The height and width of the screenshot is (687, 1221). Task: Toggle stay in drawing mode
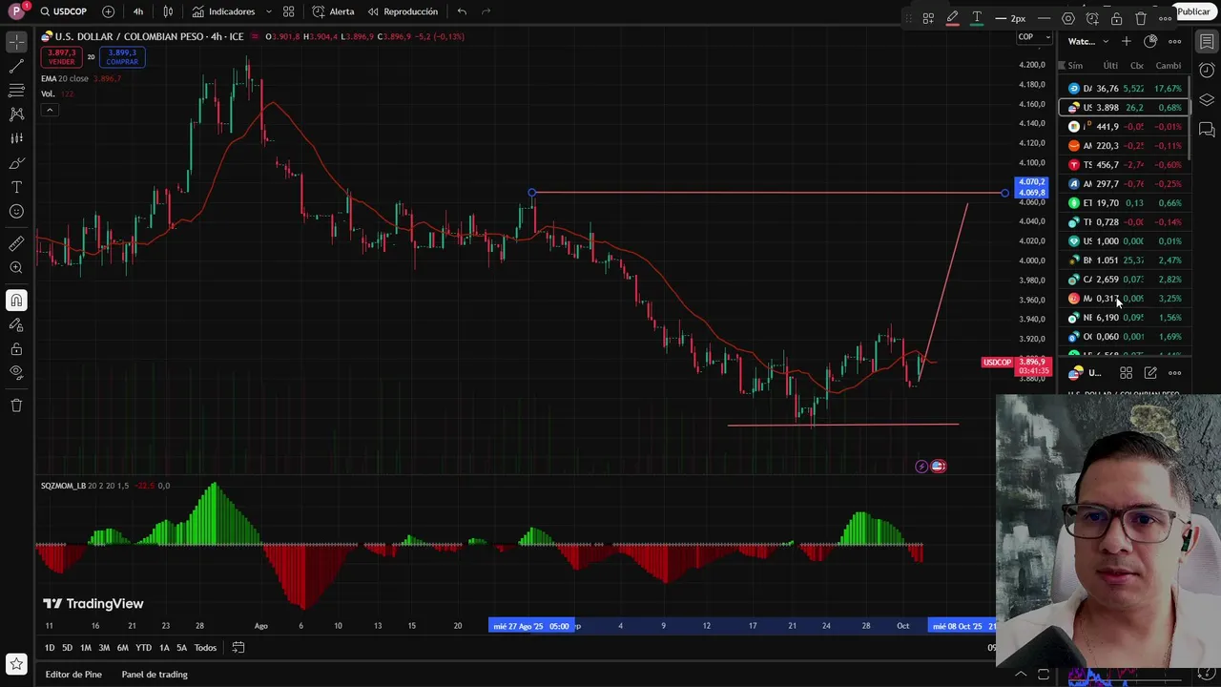tap(16, 325)
